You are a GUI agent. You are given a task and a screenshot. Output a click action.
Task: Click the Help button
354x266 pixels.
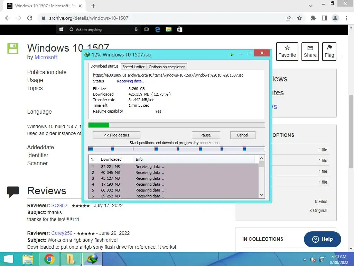(323, 239)
